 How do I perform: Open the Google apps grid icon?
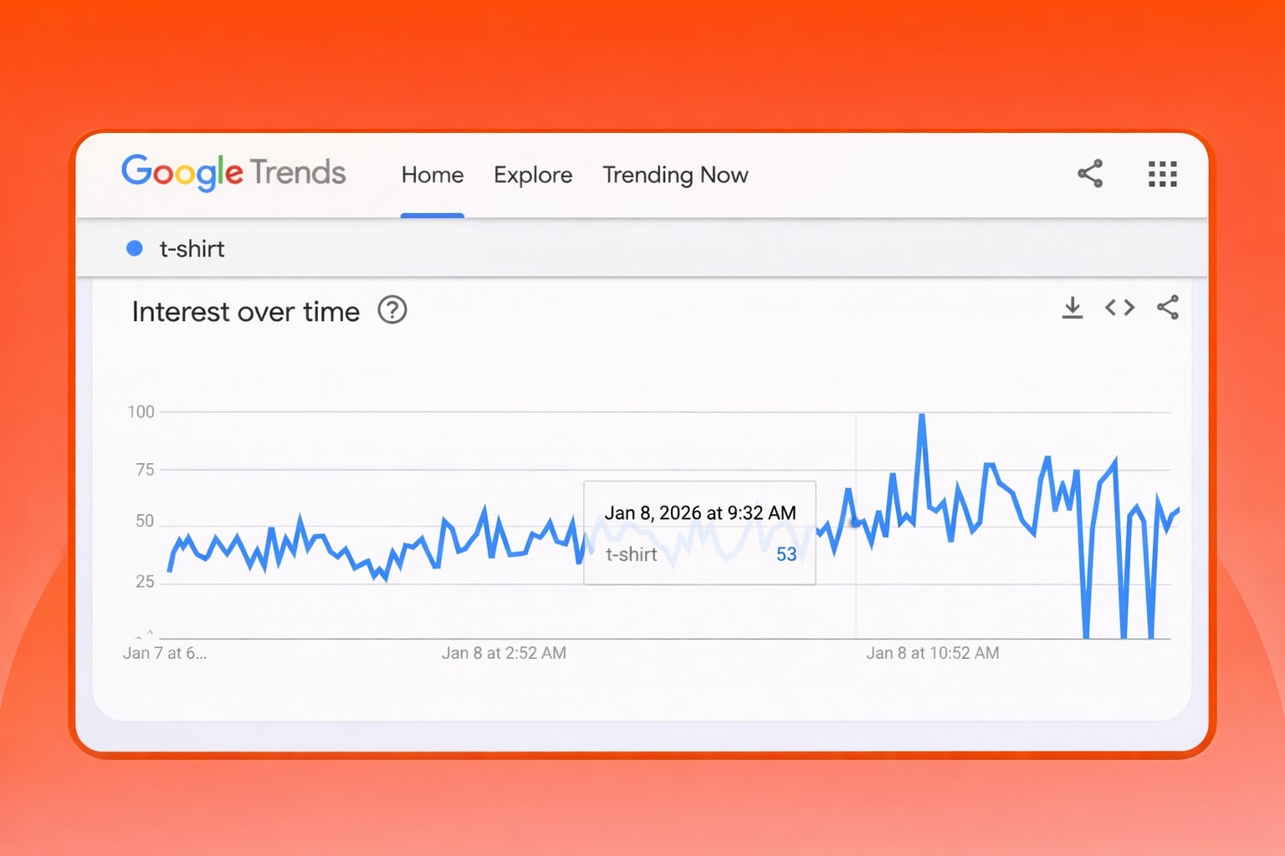[x=1162, y=174]
